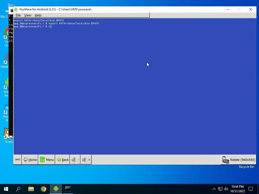Viewport: 259px width, 194px height.
Task: Open the Windows Start menu
Action: [x=6, y=189]
